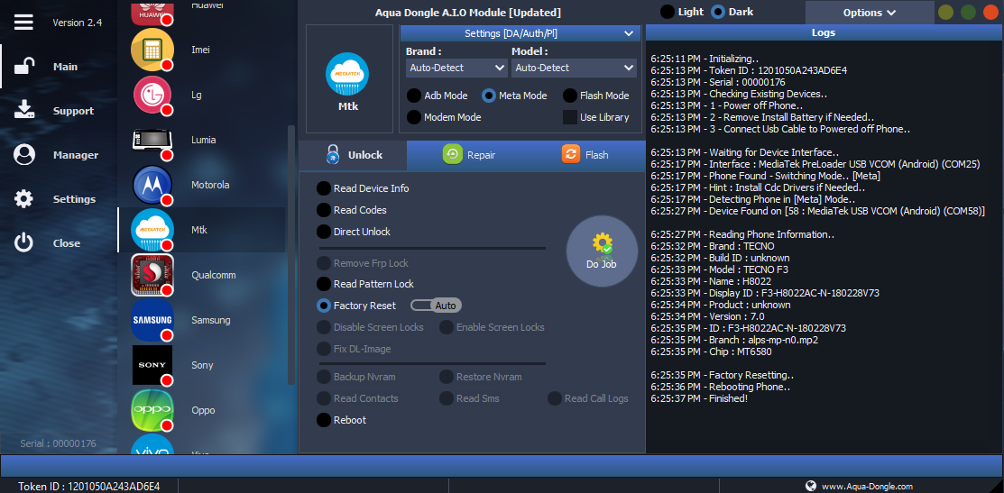1004x493 pixels.
Task: Open the Options dropdown menu
Action: click(x=869, y=12)
